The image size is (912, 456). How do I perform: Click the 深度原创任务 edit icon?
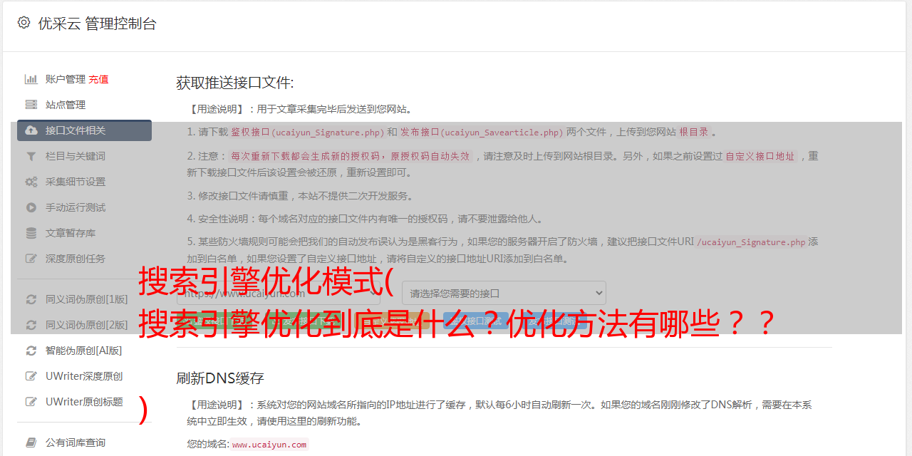coord(31,259)
